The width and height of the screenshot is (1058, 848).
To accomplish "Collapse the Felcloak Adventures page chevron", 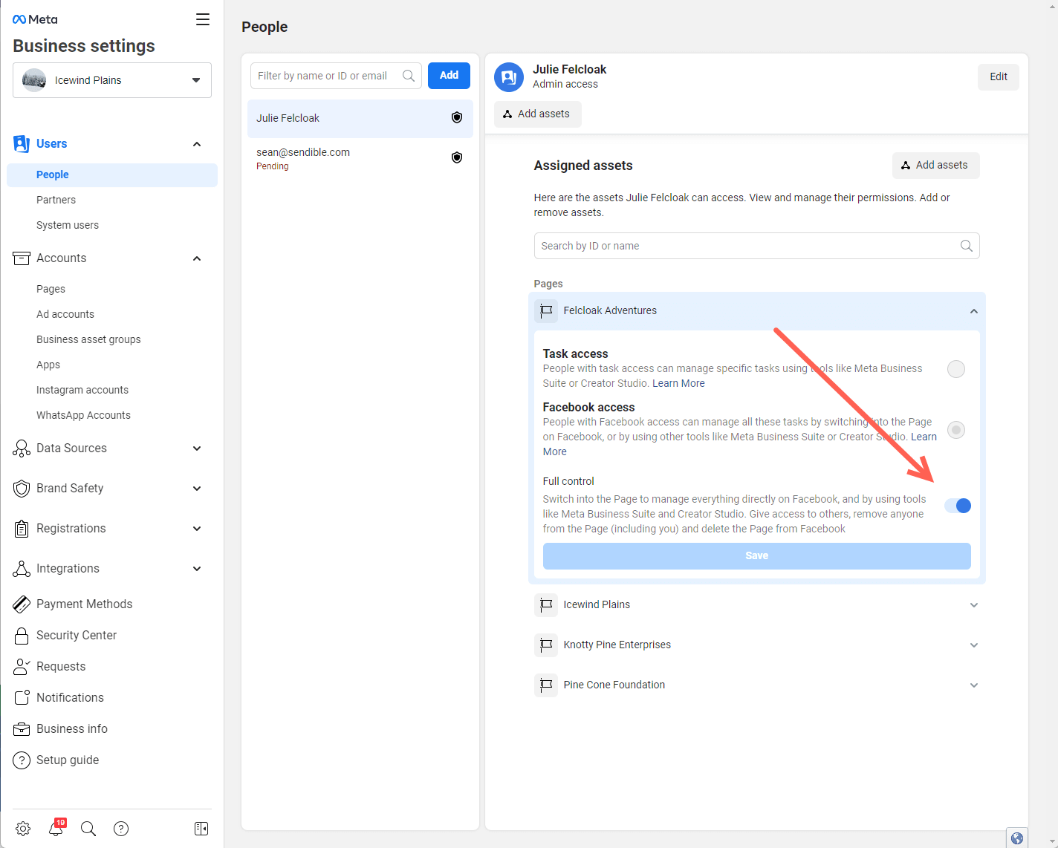I will [x=974, y=311].
